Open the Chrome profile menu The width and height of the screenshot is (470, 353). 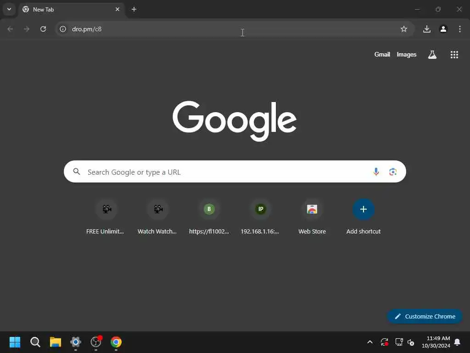pyautogui.click(x=443, y=29)
